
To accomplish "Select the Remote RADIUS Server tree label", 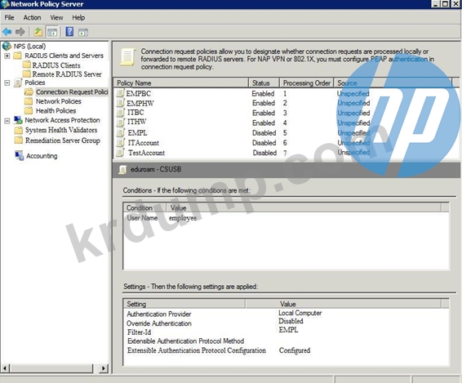I will pyautogui.click(x=67, y=74).
